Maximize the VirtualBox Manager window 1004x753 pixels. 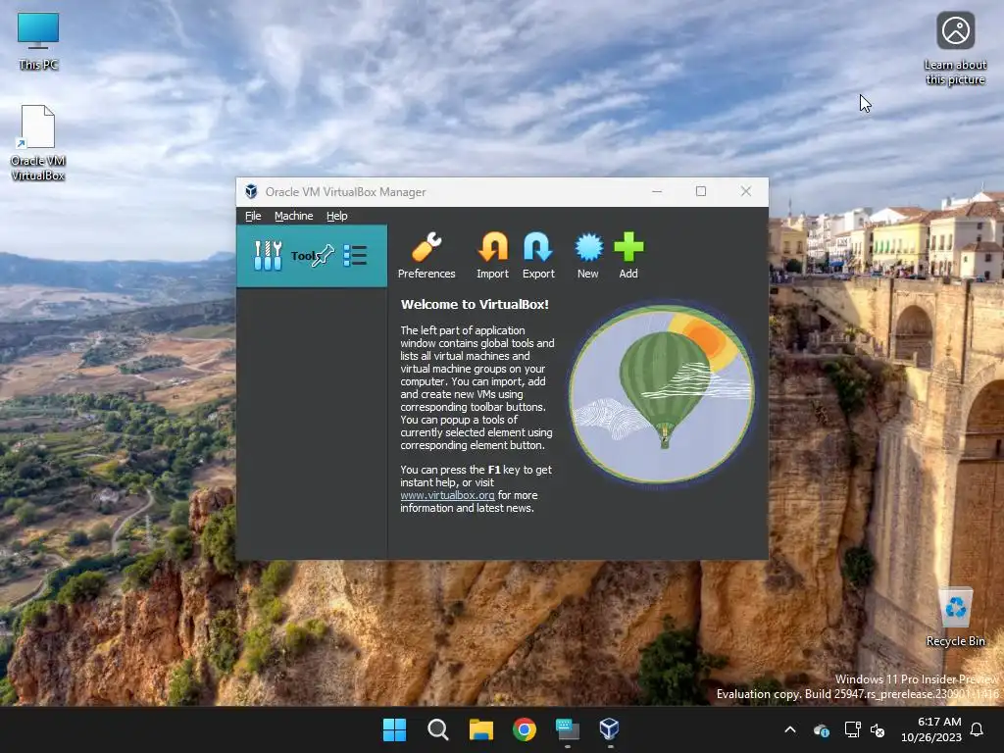point(701,191)
